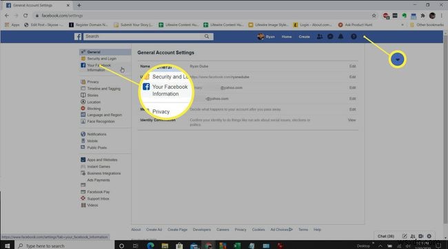Select General in the settings sidebar
This screenshot has height=249, width=448.
pos(105,52)
